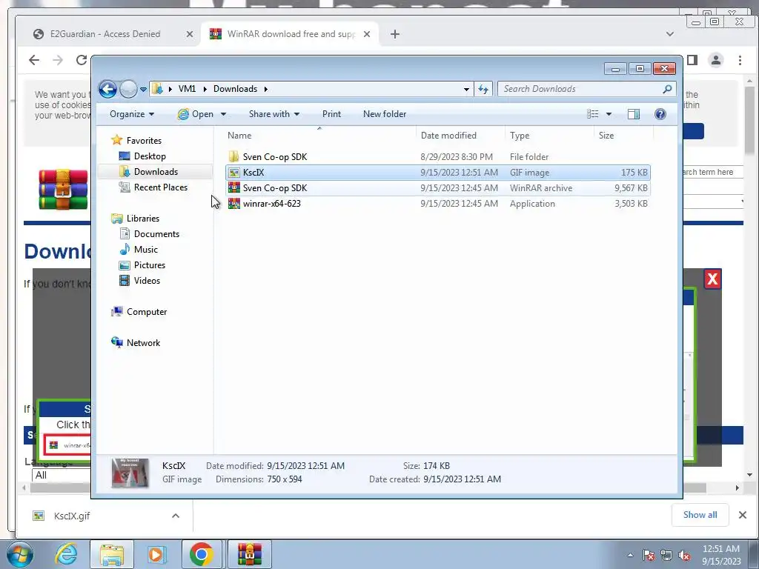Viewport: 759px width, 569px height.
Task: Go back in Chrome browser
Action: click(x=34, y=60)
